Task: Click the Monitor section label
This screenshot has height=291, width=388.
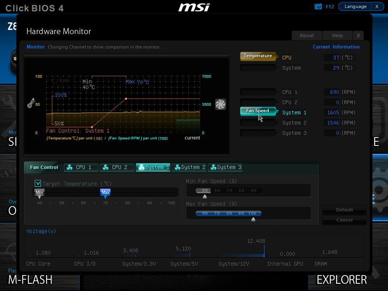Action: (x=36, y=47)
